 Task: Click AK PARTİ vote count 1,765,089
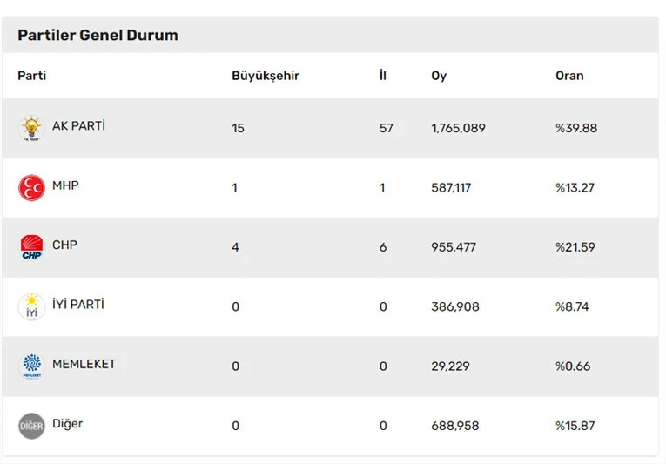[458, 129]
